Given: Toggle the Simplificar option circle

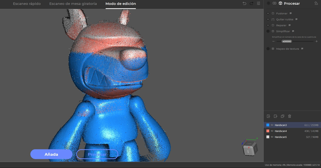Looking at the screenshot, I should [268, 31].
